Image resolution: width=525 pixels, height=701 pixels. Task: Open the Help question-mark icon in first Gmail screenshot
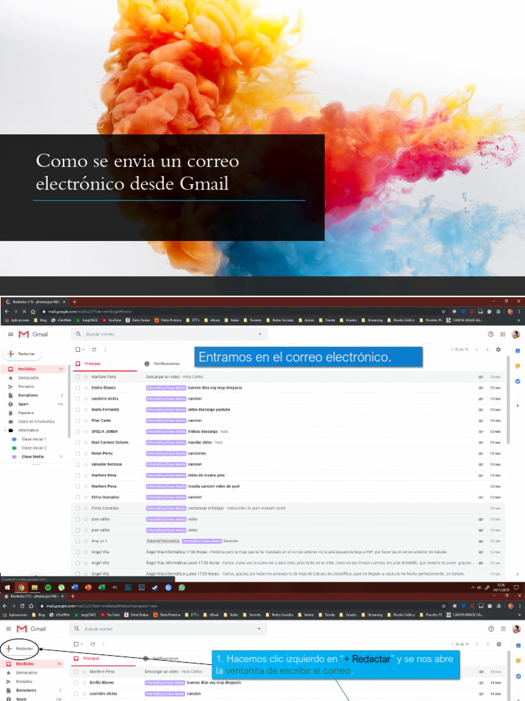(x=491, y=334)
